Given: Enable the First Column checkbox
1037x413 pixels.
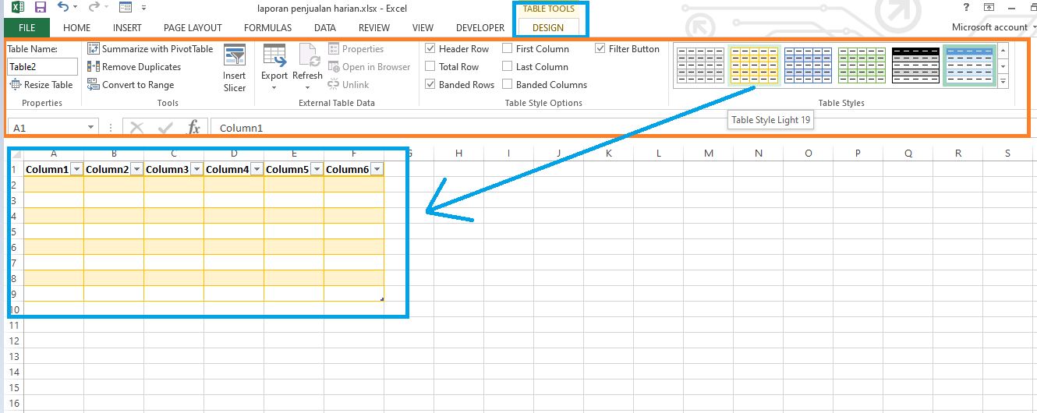Looking at the screenshot, I should [x=508, y=48].
